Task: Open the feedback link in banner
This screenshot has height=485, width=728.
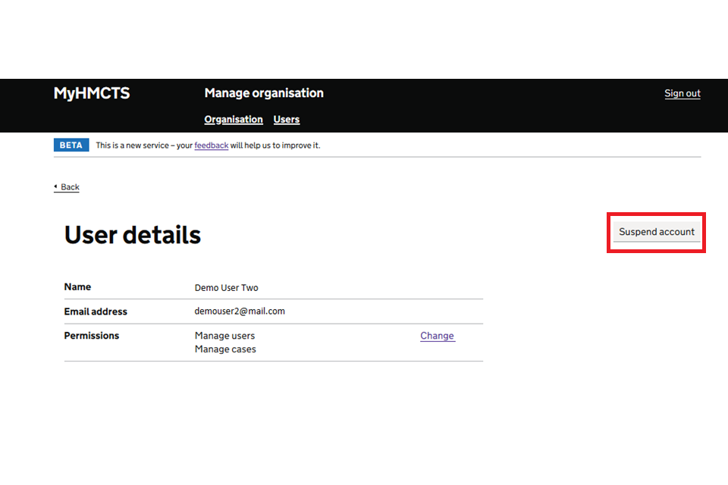Action: click(x=211, y=145)
